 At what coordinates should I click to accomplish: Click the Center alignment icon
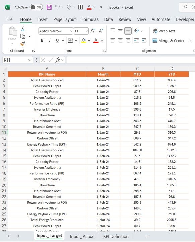(120, 40)
